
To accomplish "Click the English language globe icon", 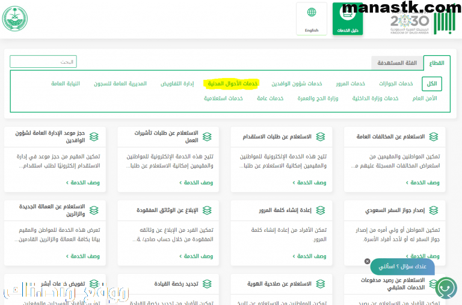I will click(312, 13).
